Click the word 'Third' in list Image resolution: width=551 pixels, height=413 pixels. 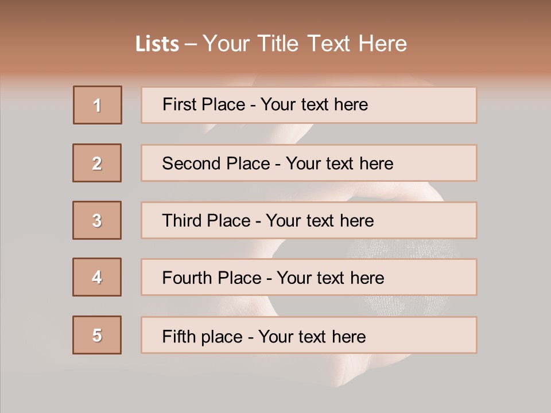181,220
